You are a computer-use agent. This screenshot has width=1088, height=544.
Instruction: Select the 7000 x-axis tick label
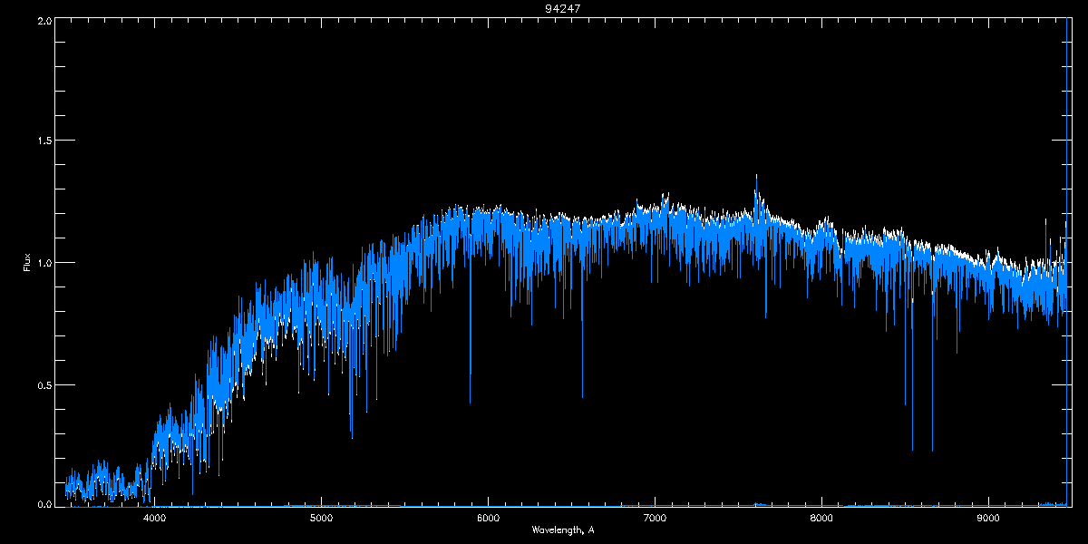(x=655, y=519)
